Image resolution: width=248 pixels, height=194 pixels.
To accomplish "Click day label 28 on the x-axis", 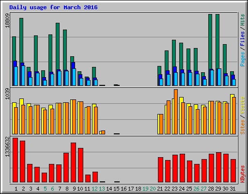I will 211,189.
